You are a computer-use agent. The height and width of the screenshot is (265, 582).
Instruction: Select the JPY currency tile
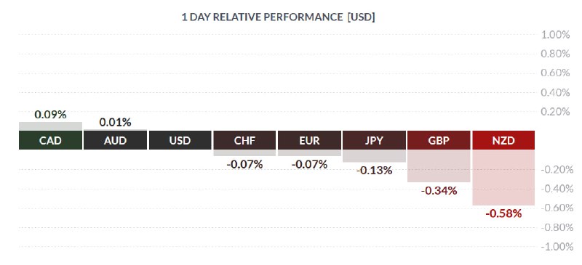[x=374, y=140]
